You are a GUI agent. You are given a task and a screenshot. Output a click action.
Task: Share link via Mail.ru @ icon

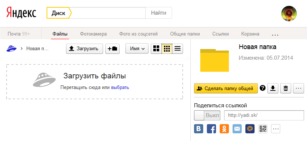[x=250, y=129]
